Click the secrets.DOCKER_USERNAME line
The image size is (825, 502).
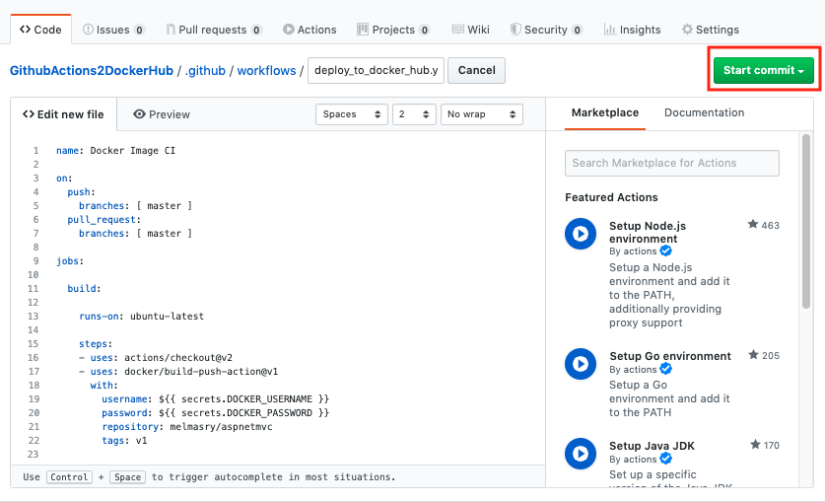215,398
